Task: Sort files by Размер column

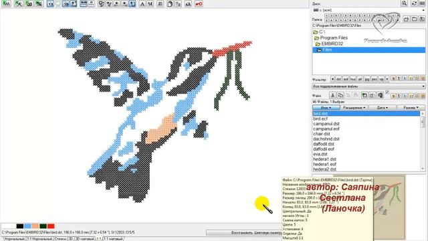Action: click(411, 108)
